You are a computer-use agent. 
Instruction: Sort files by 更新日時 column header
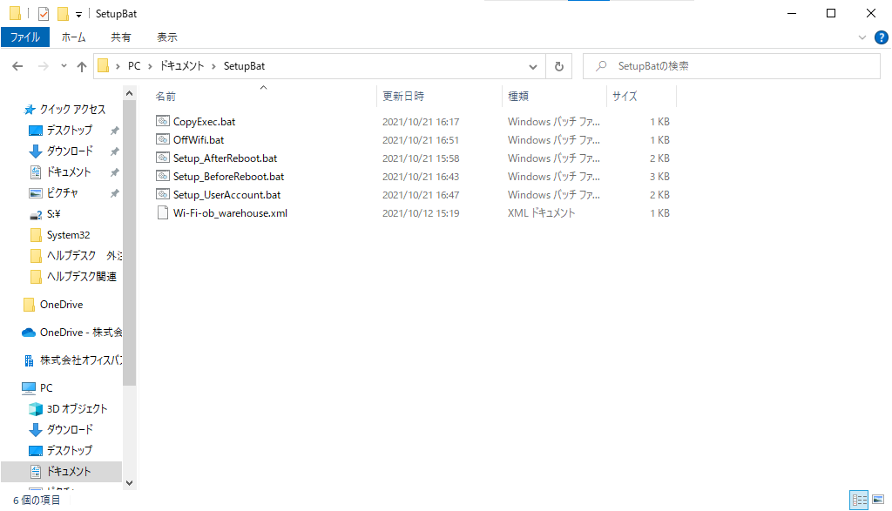[402, 97]
